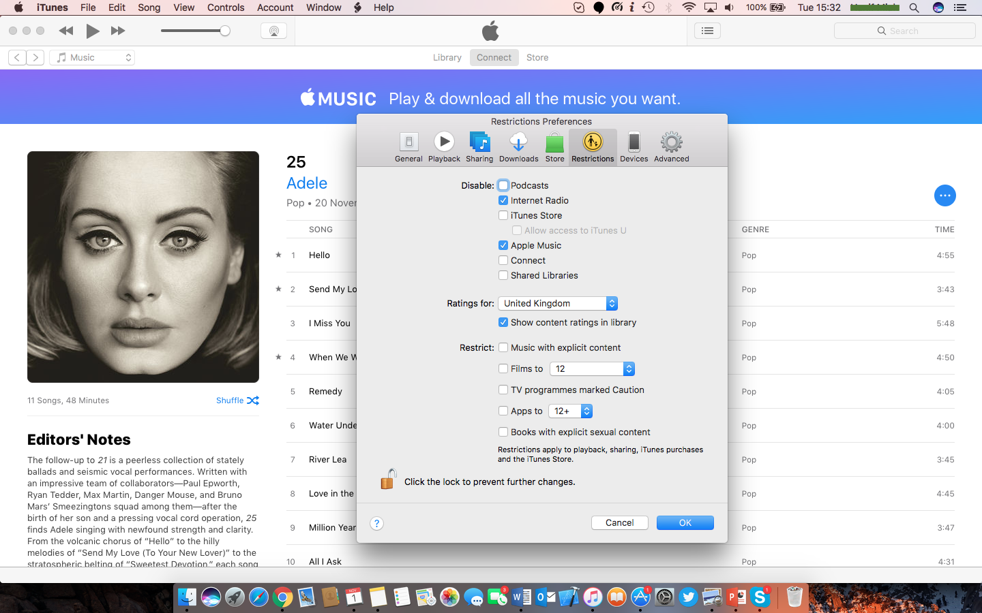
Task: Open the iTunes application menu
Action: [x=53, y=7]
